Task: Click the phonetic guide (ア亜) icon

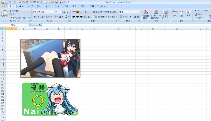Action: pos(66,17)
